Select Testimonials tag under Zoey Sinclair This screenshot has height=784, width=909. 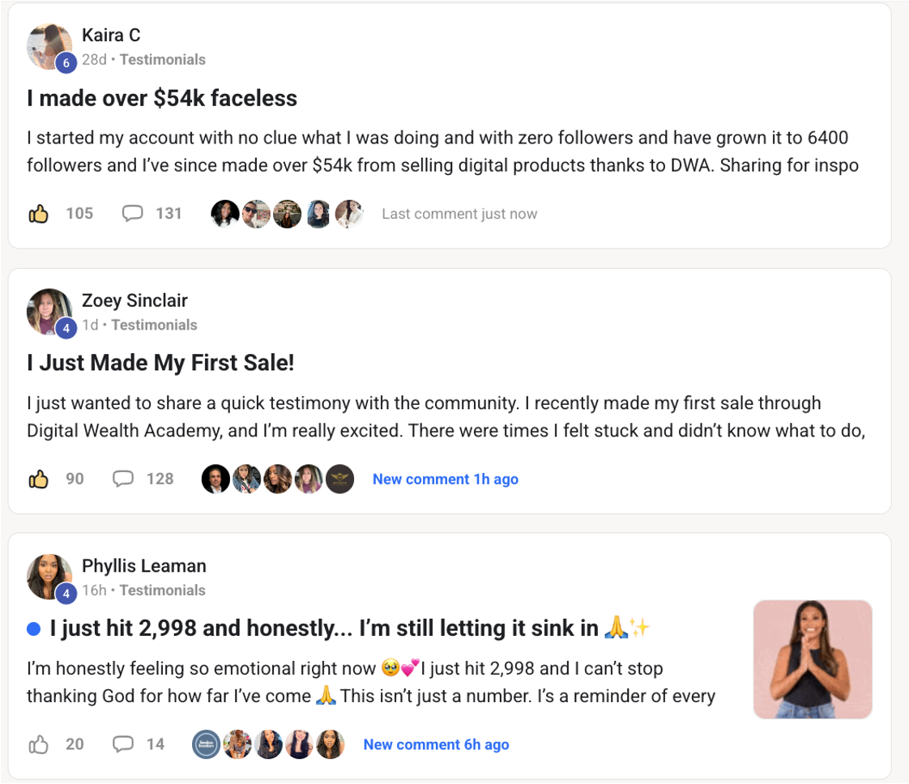(x=154, y=326)
